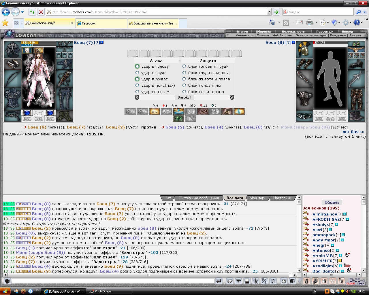The image size is (369, 295).
Task: Click the smiley emoticon icon in chat bar
Action: (284, 281)
